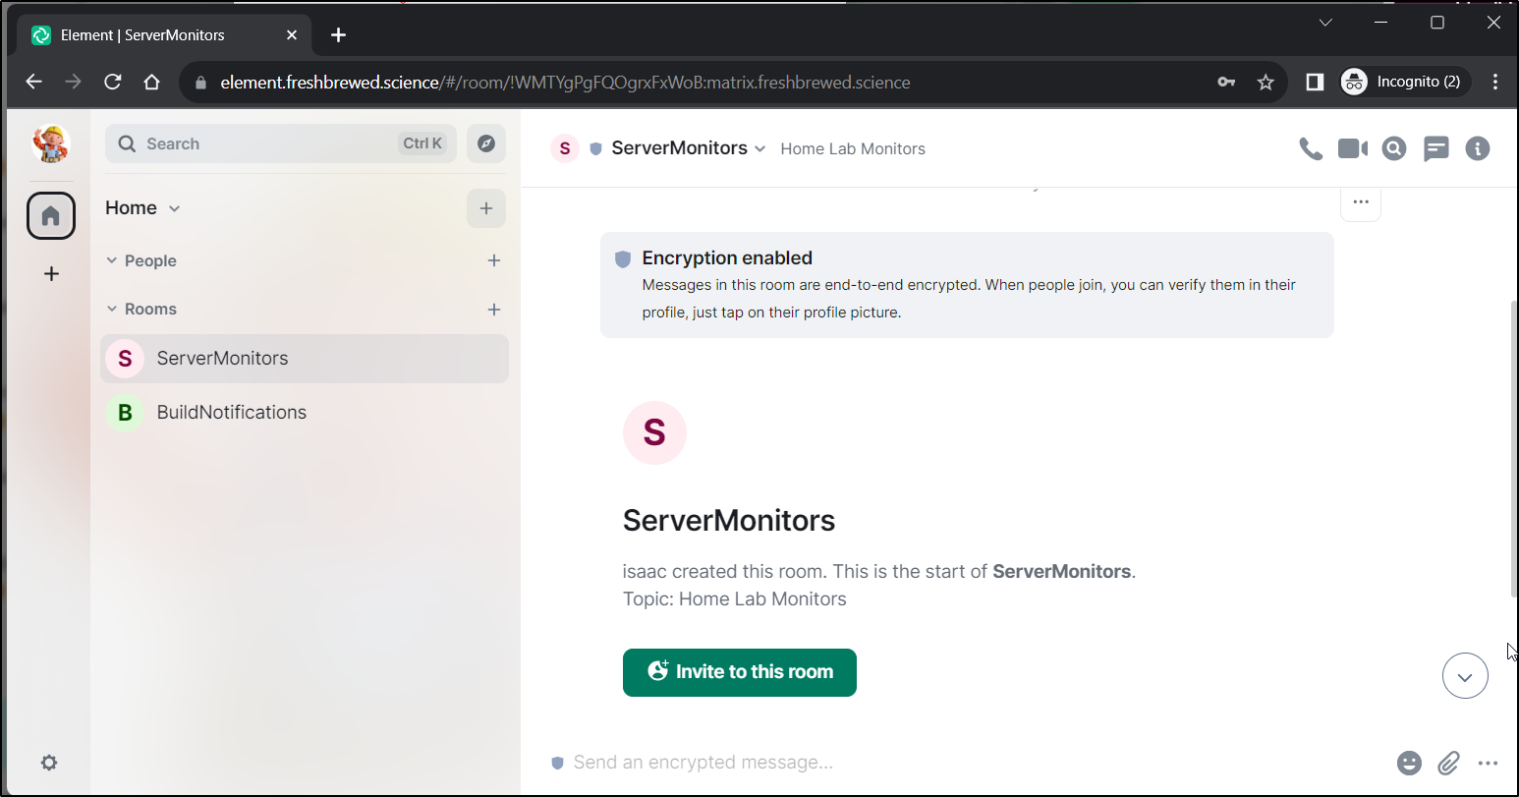Click the Encryption enabled notice
1519x797 pixels.
[x=967, y=285]
